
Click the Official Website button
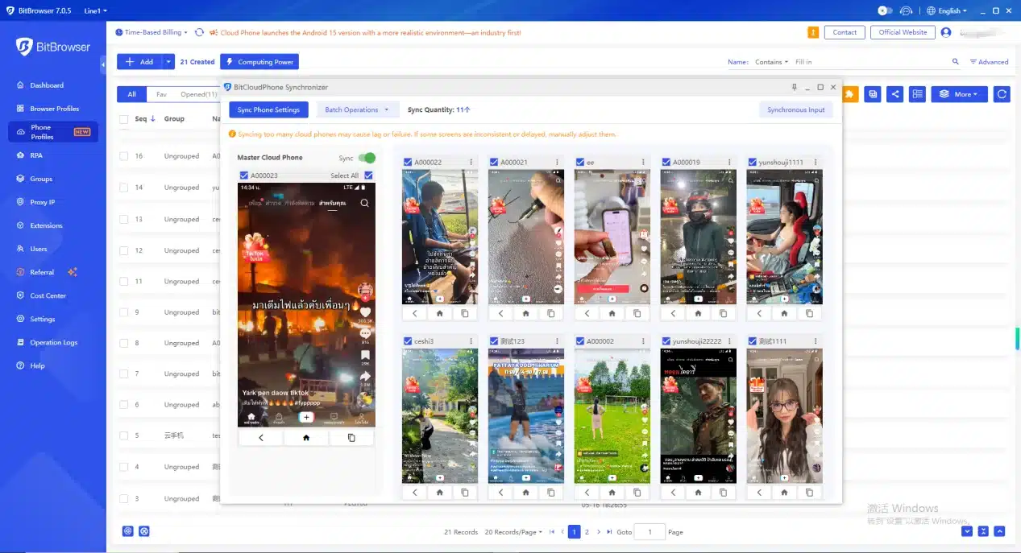(x=902, y=32)
